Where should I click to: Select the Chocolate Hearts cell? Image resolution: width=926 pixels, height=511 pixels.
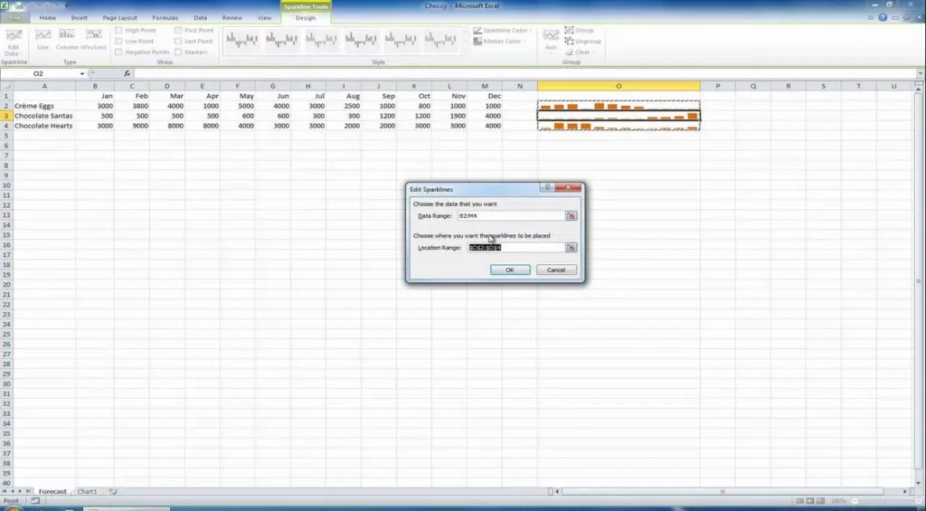(x=44, y=127)
